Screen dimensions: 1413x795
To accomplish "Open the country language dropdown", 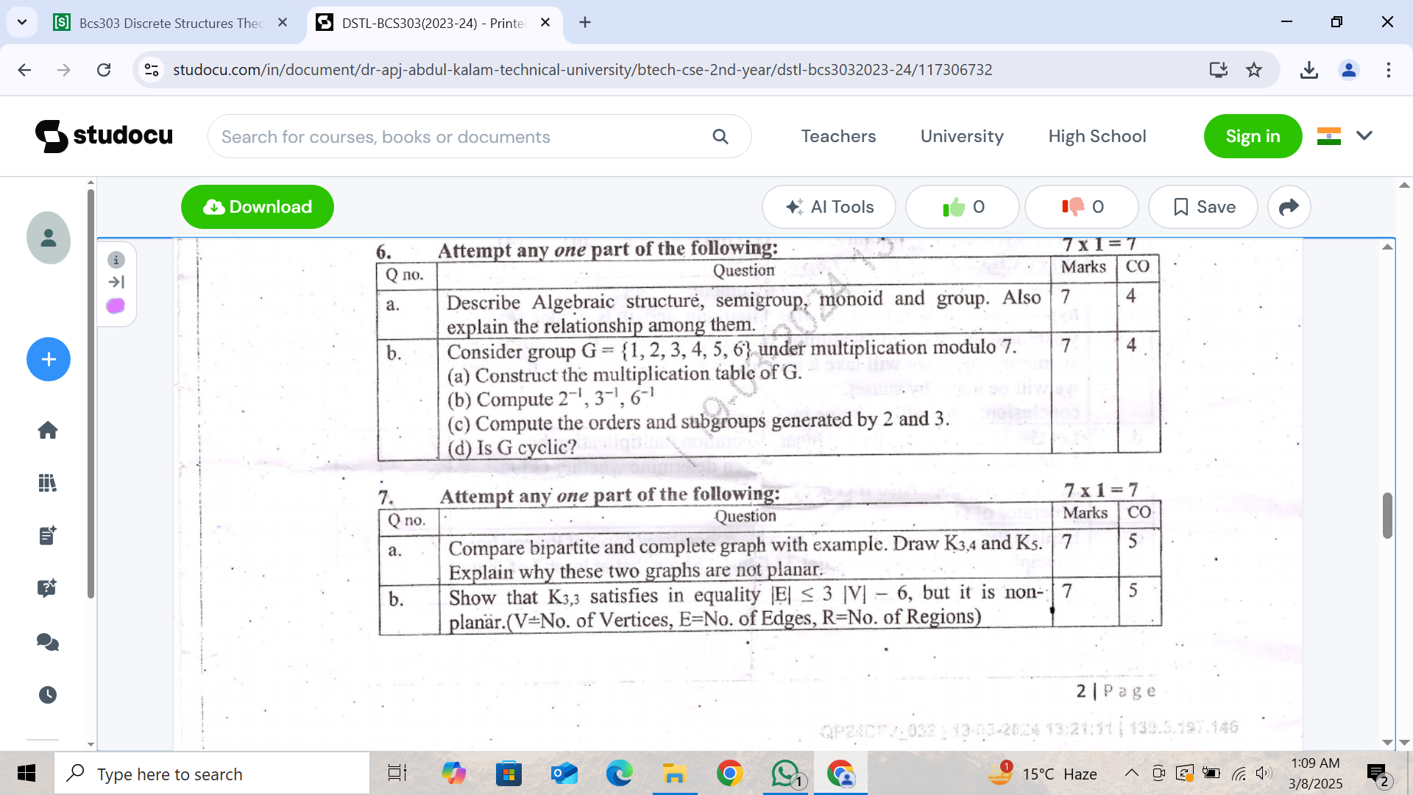I will pos(1345,136).
